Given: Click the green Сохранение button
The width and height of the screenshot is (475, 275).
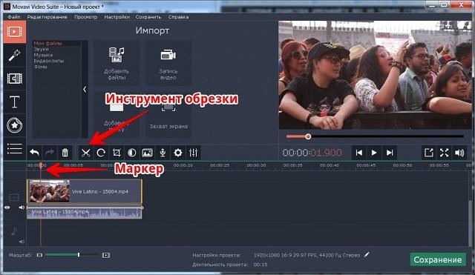Looking at the screenshot, I should 438,259.
